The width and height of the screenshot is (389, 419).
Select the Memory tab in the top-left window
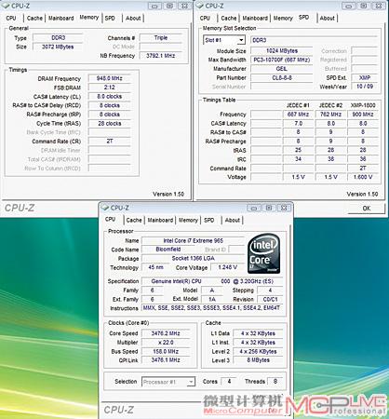coord(89,18)
